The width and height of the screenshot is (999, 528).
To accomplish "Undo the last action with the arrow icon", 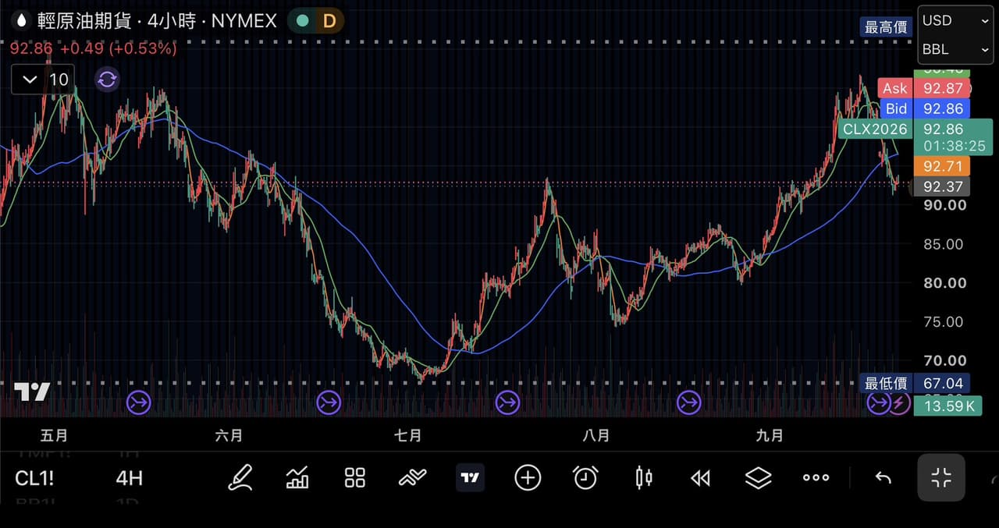I will [883, 478].
